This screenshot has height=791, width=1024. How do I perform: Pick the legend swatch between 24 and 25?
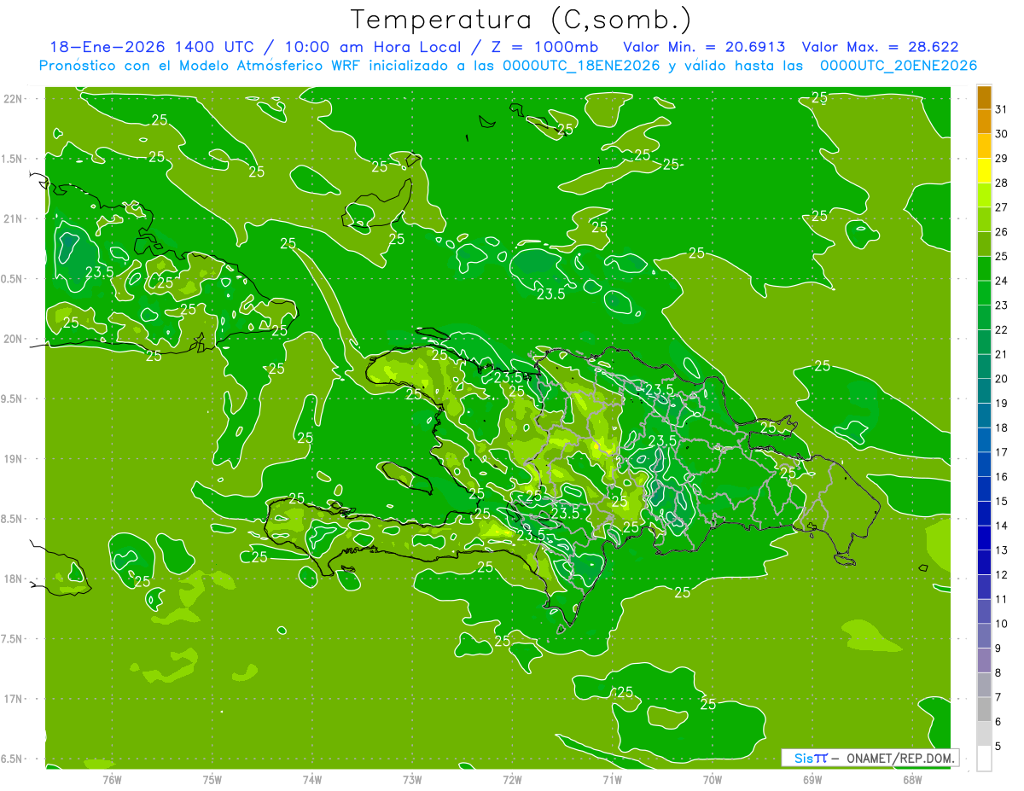[984, 269]
